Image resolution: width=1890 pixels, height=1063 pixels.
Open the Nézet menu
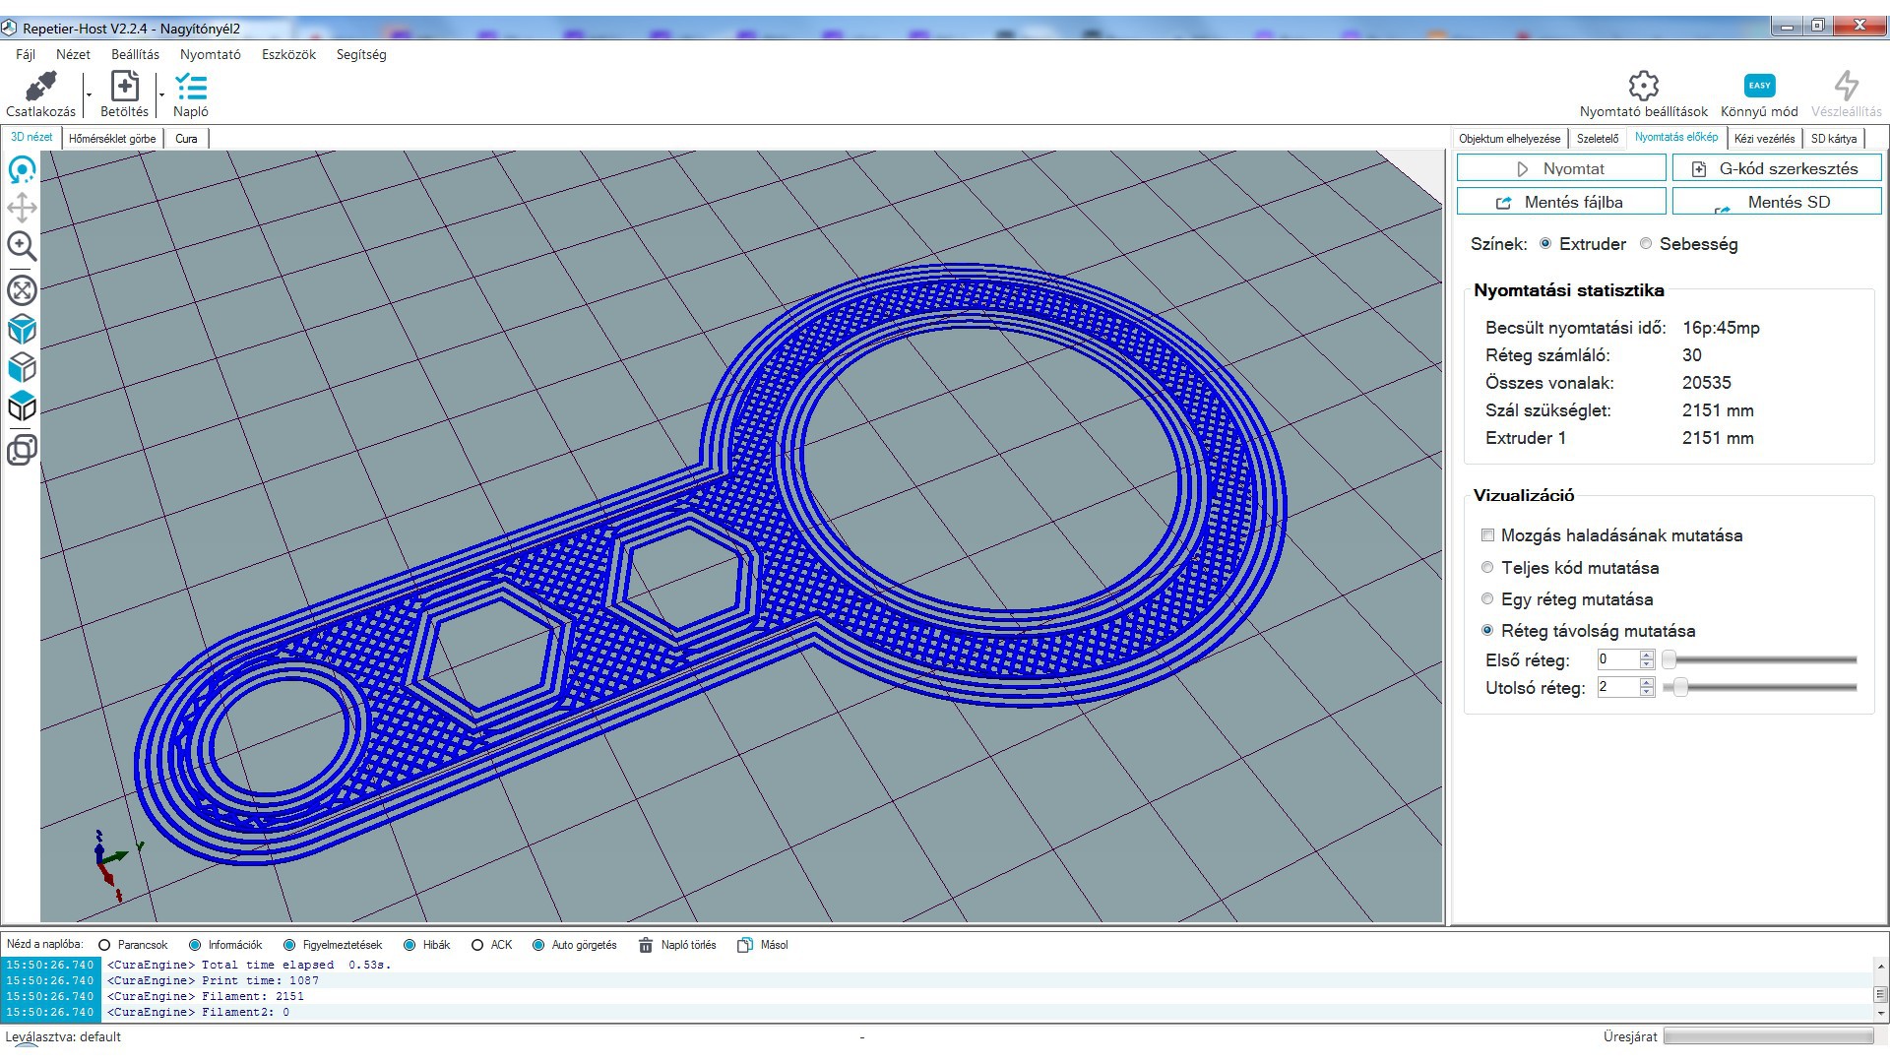[73, 55]
